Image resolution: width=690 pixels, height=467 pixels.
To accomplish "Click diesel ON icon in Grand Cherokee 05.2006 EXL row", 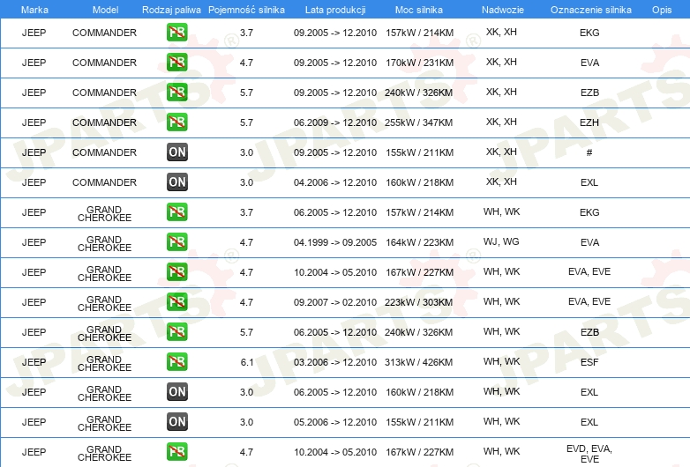I will pos(176,421).
